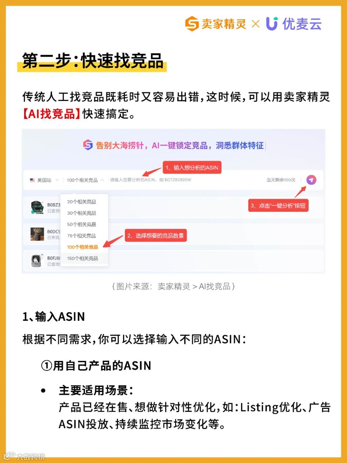
Task: Click the Youmaiyun U logo icon
Action: tap(272, 24)
